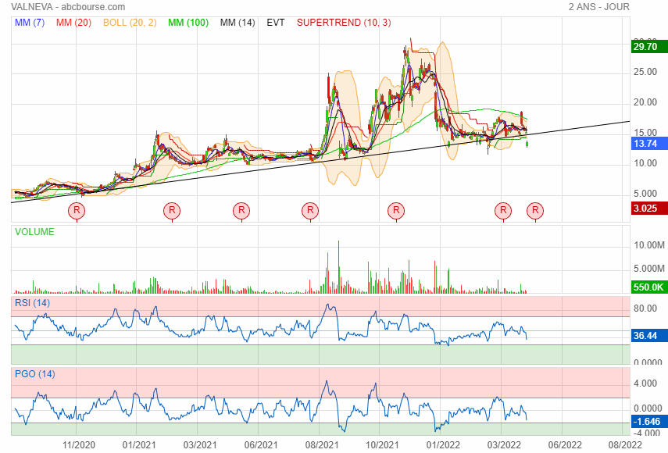This screenshot has height=453, width=668.
Task: Click the R event marker just after 10/2021
Action: click(396, 210)
